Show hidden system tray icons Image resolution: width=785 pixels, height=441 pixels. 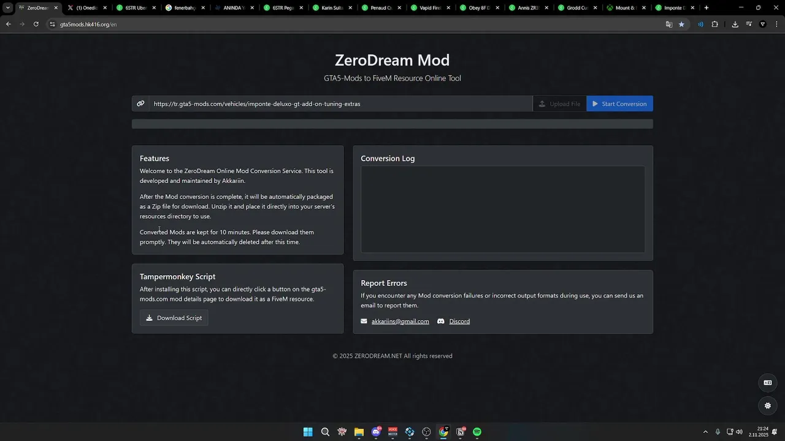tap(705, 432)
